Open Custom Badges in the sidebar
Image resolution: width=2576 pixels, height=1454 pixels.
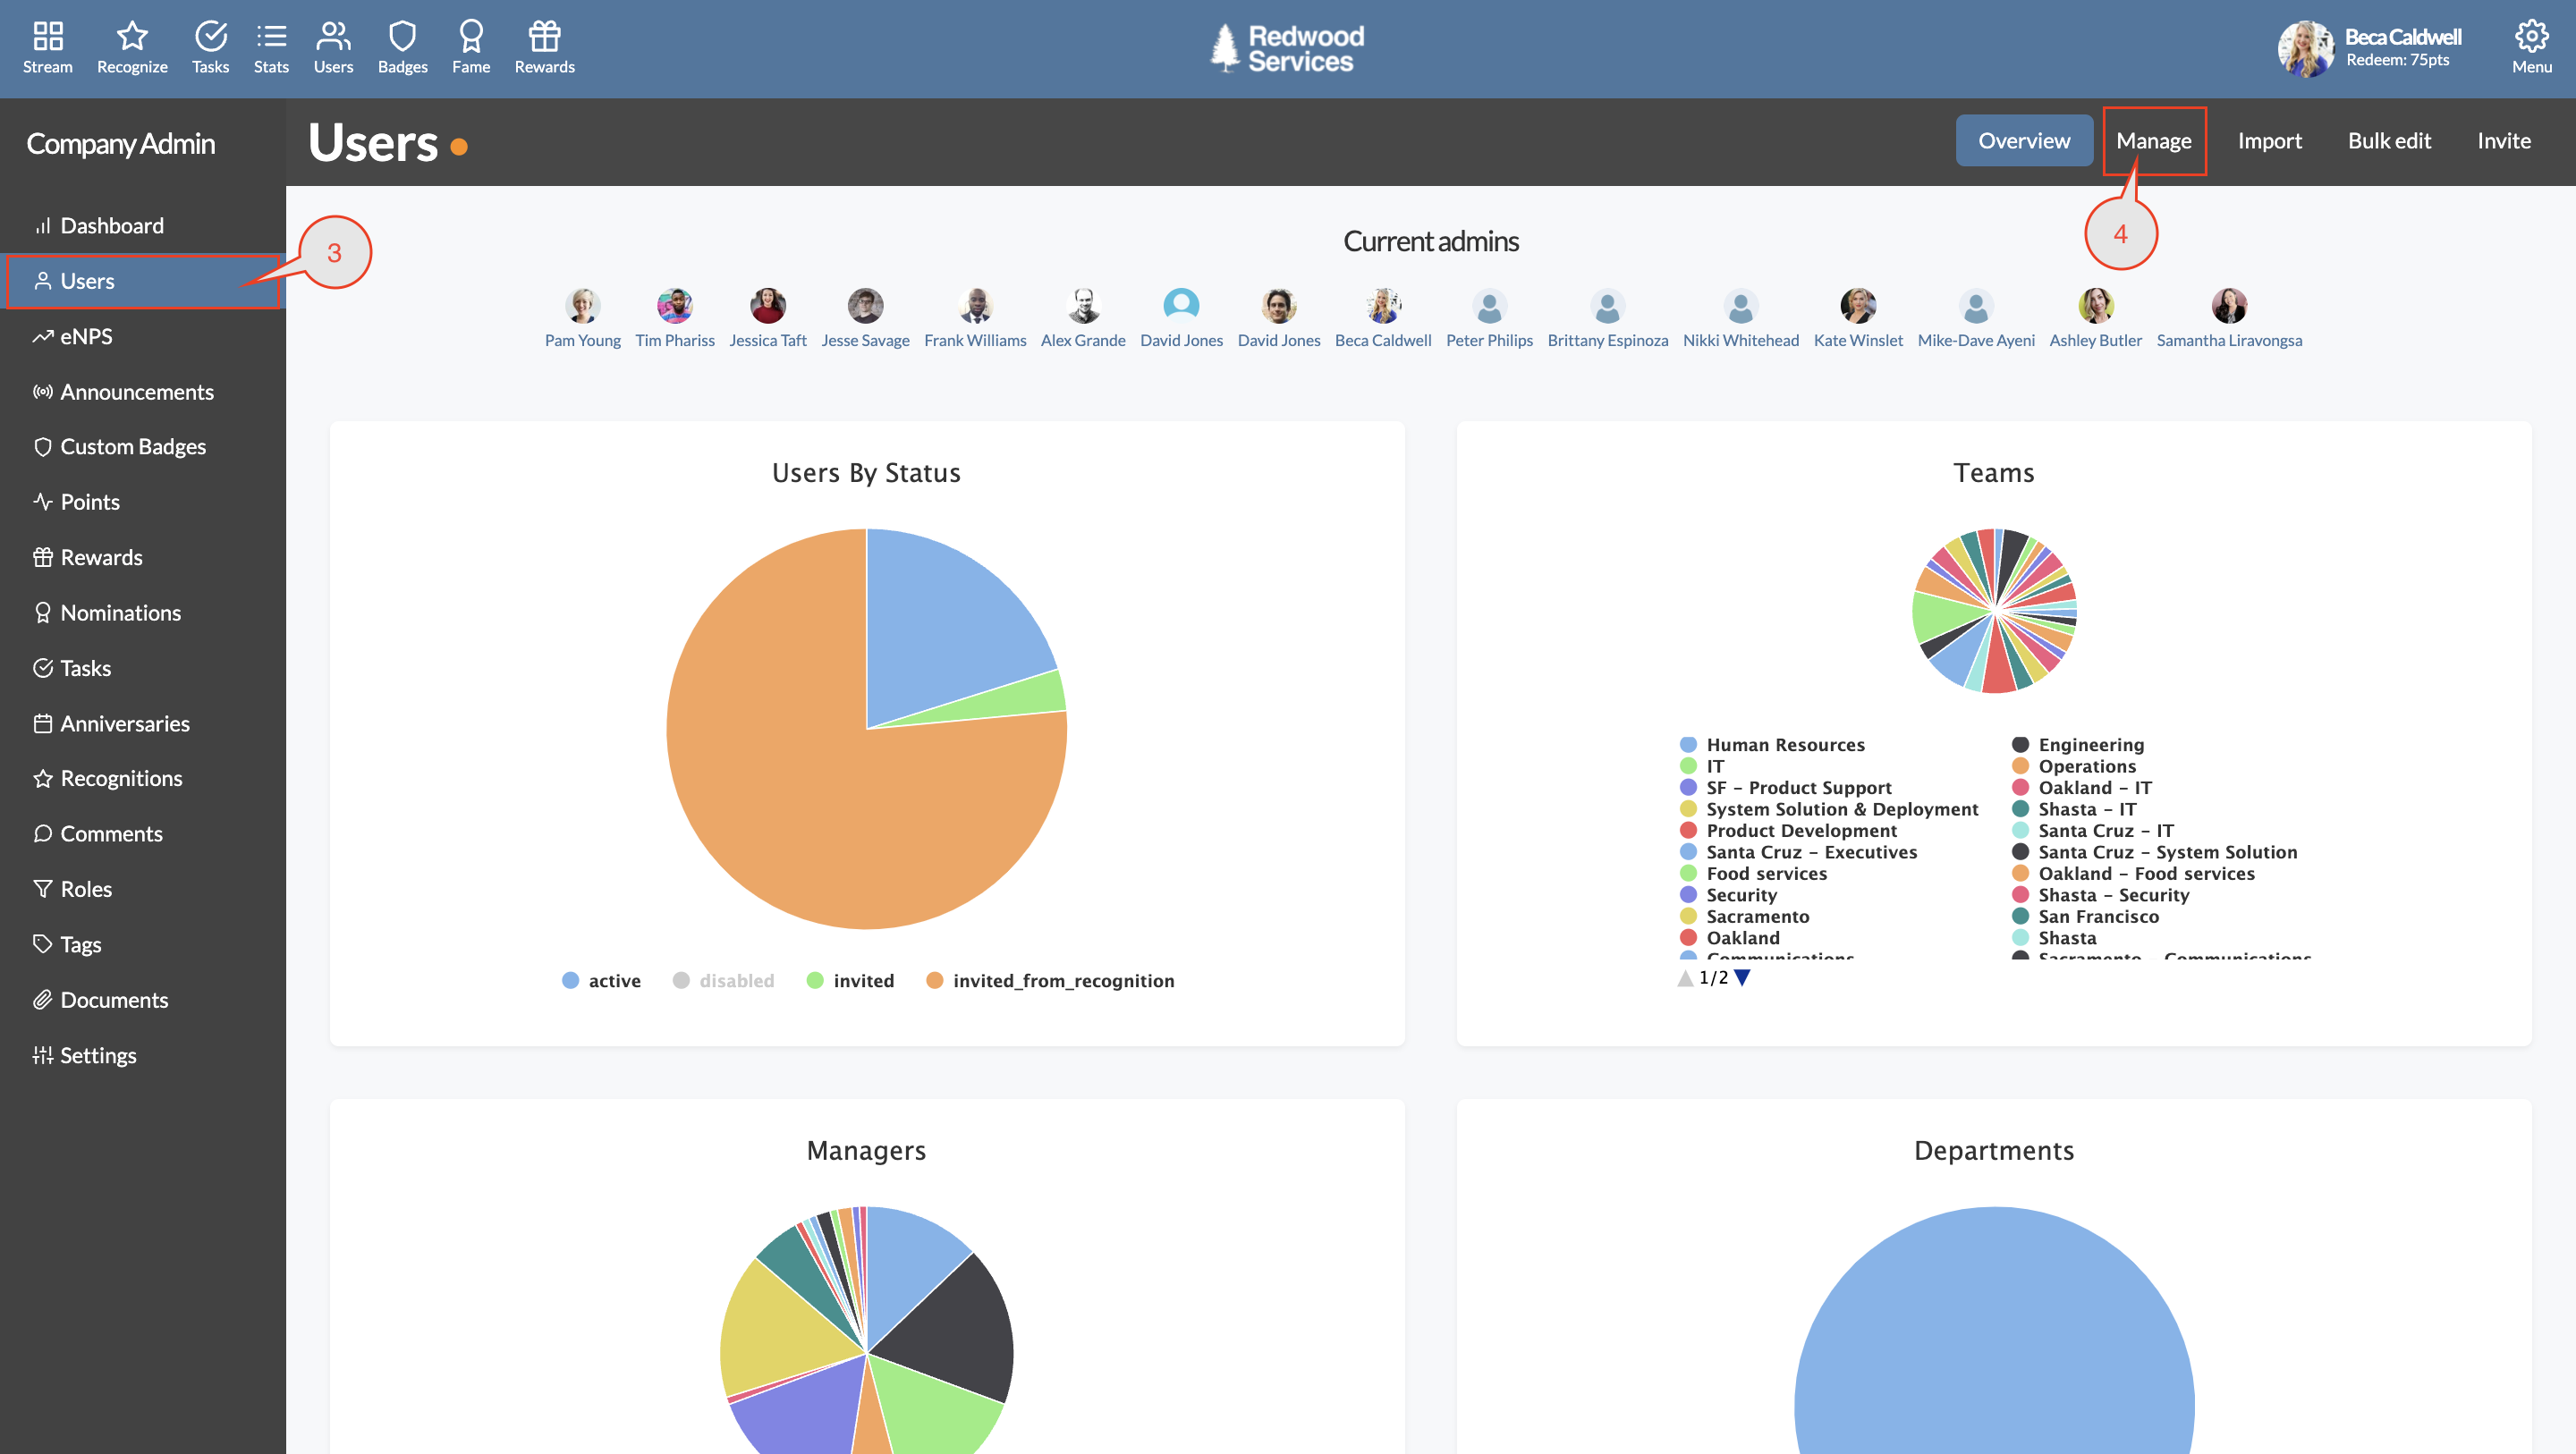pyautogui.click(x=143, y=446)
